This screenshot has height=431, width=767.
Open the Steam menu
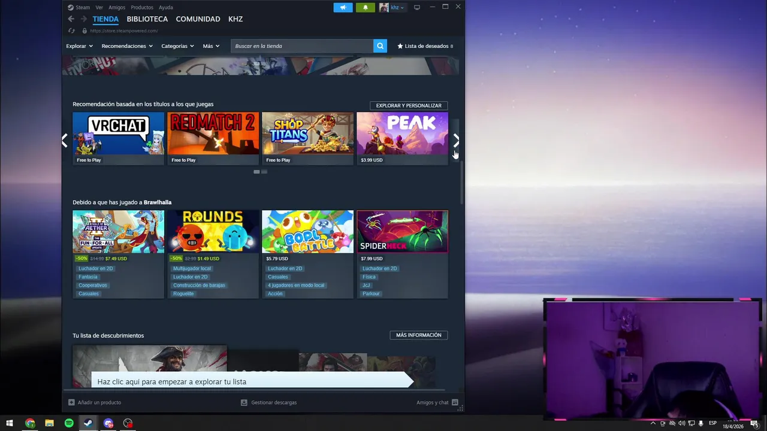pos(78,7)
